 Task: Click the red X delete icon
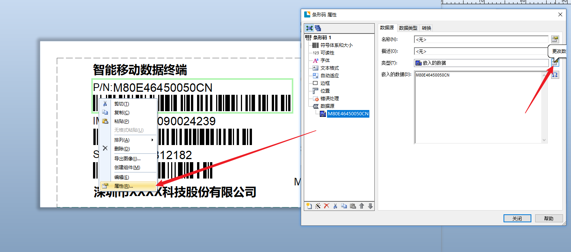(327, 206)
